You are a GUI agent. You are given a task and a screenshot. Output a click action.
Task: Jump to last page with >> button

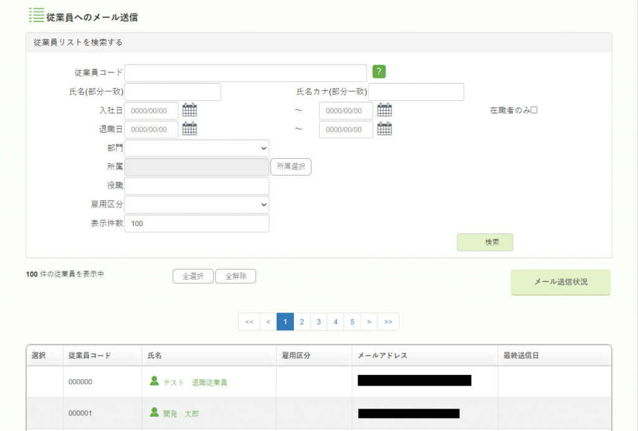point(388,322)
